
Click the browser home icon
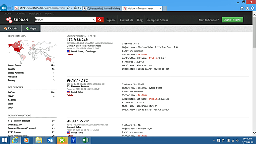(242, 8)
